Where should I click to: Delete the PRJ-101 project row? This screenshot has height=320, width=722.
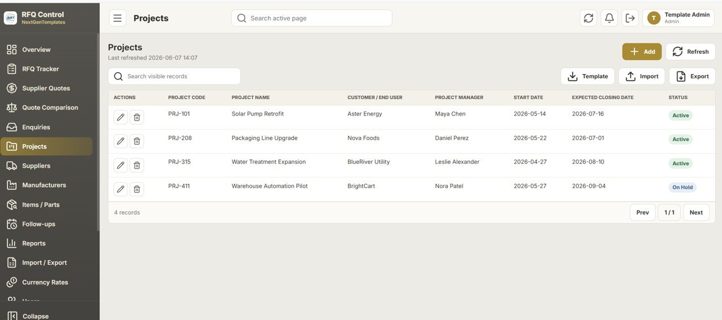(137, 117)
